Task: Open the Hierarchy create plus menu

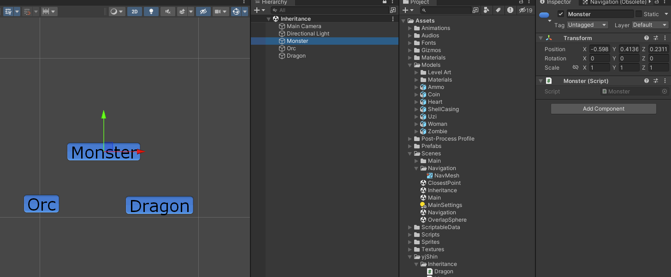Action: pyautogui.click(x=260, y=10)
